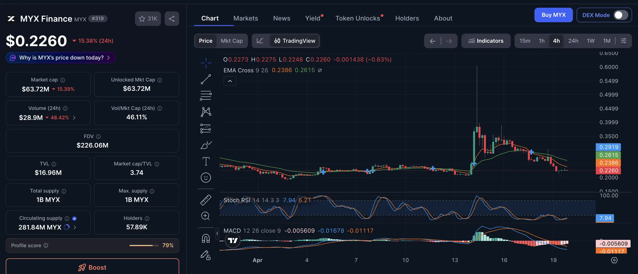This screenshot has height=274, width=638.
Task: Select the crosshair cursor tool
Action: [x=206, y=63]
